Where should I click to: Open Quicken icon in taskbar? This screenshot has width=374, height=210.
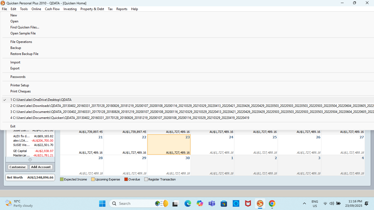(260, 203)
